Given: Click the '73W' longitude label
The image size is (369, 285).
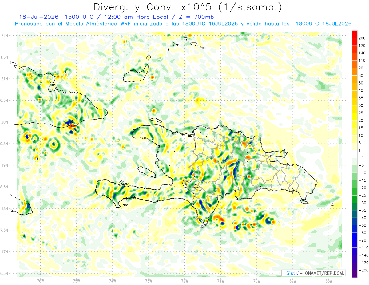Looking at the screenshot, I should point(149,281).
